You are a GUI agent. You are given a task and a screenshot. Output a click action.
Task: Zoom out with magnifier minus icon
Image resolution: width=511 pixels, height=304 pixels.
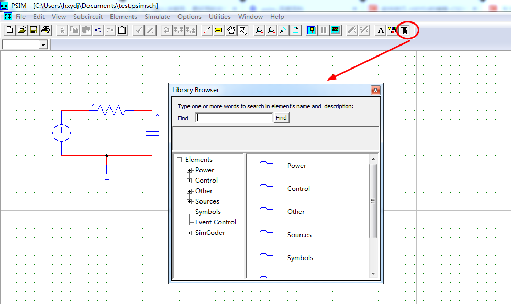[x=271, y=30]
